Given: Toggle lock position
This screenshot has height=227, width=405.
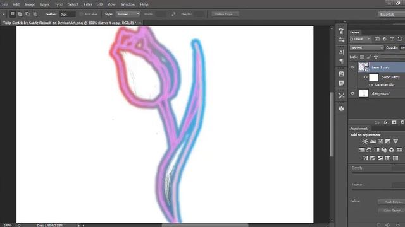Looking at the screenshot, I should pyautogui.click(x=376, y=57).
